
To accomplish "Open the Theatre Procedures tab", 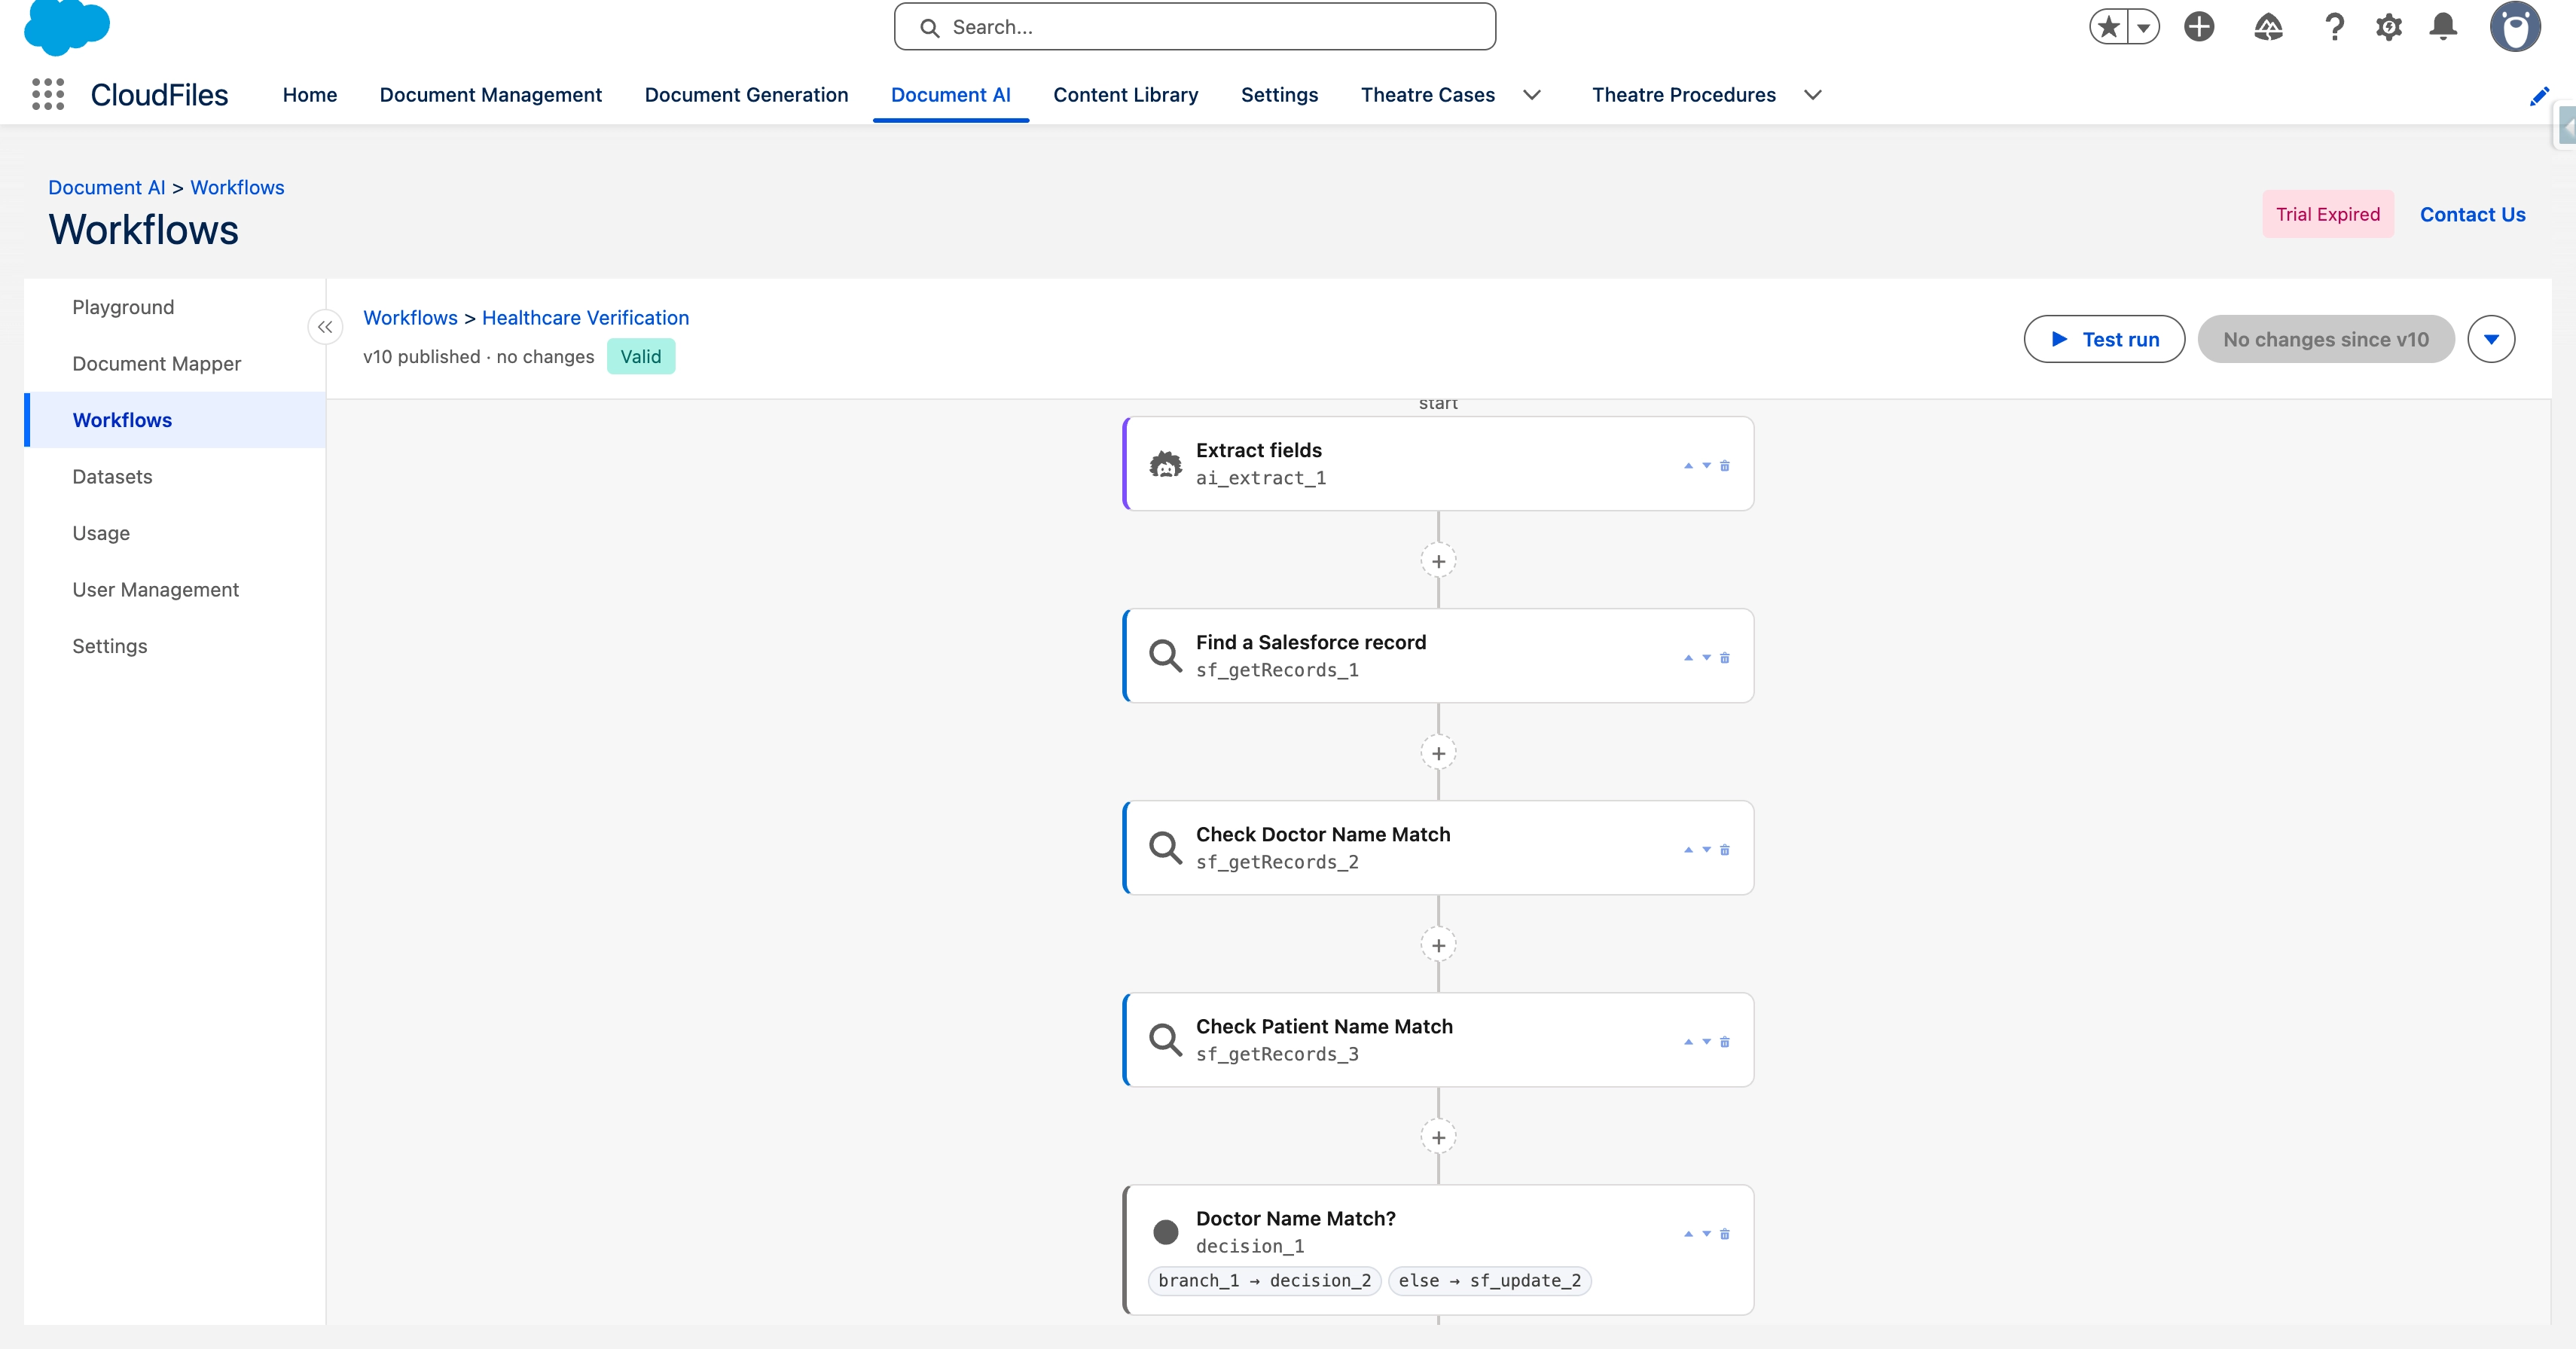I will [1684, 95].
